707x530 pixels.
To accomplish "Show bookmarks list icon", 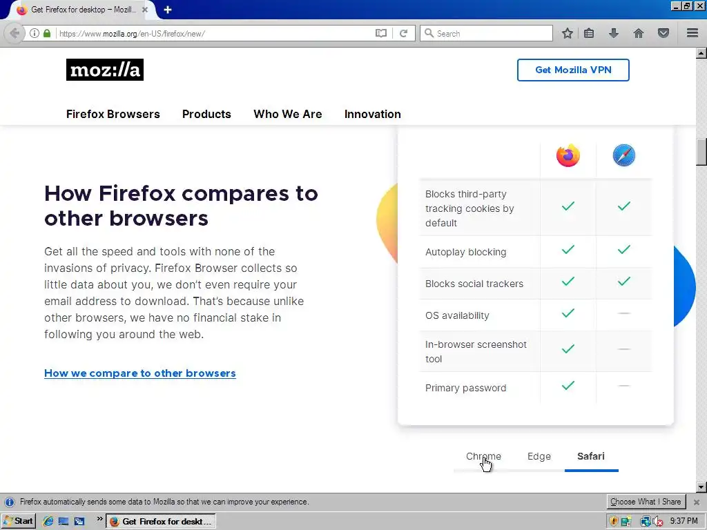I will click(589, 33).
